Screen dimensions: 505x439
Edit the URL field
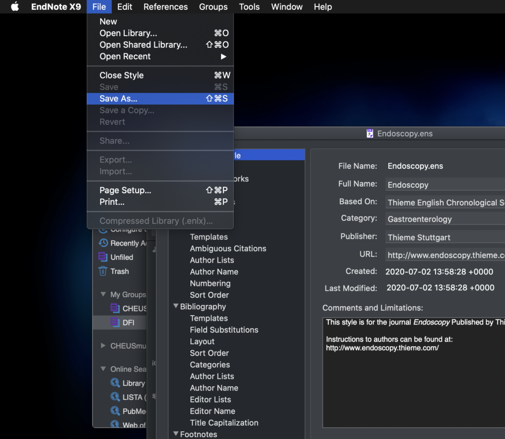tap(445, 255)
